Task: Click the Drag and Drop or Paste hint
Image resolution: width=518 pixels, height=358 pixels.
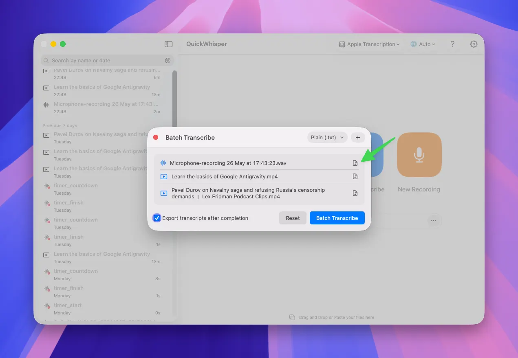Action: coord(332,317)
